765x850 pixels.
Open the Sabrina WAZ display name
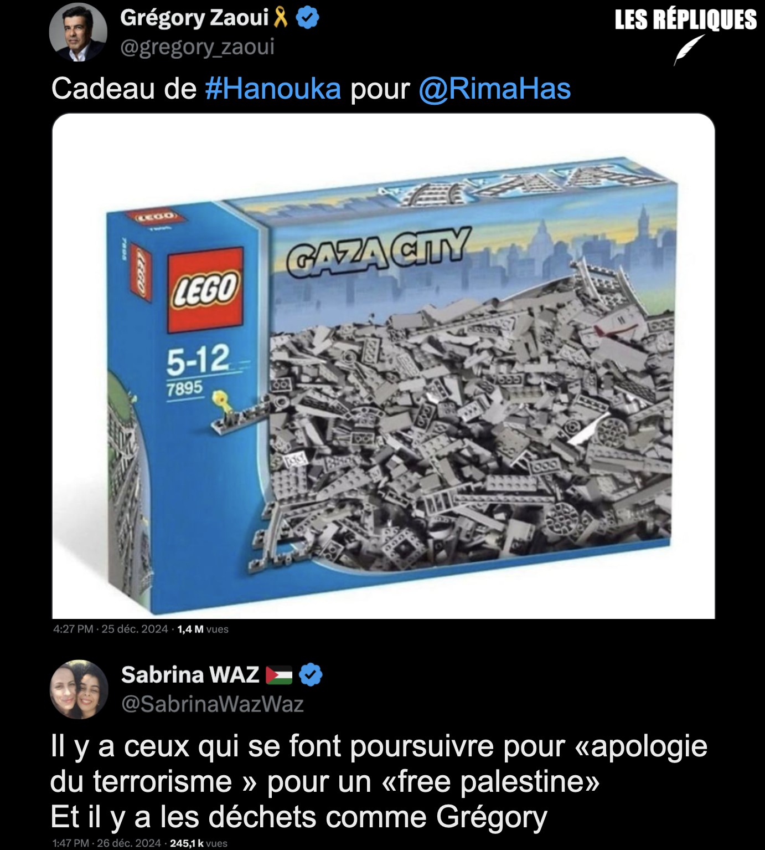point(190,675)
